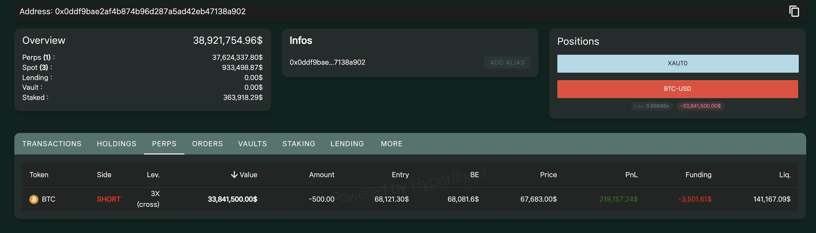
Task: Sort by the Value column arrow
Action: coord(234,175)
